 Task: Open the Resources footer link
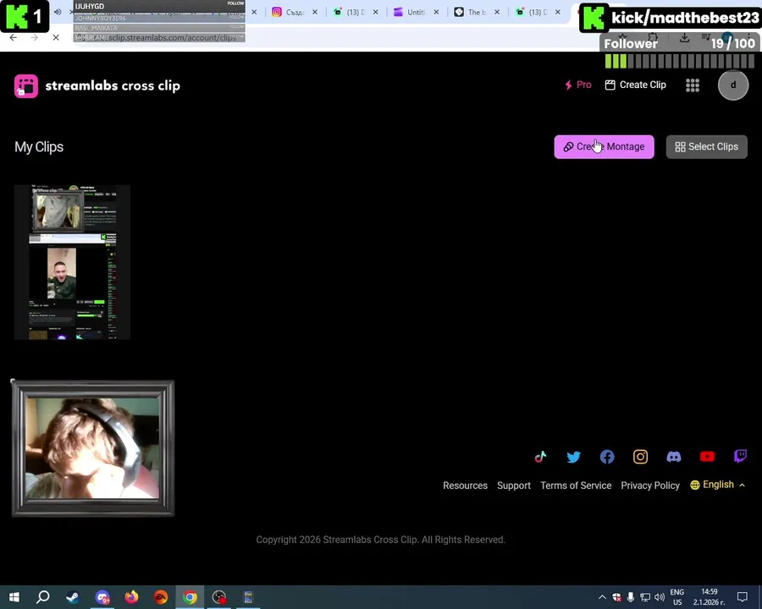pyautogui.click(x=465, y=486)
